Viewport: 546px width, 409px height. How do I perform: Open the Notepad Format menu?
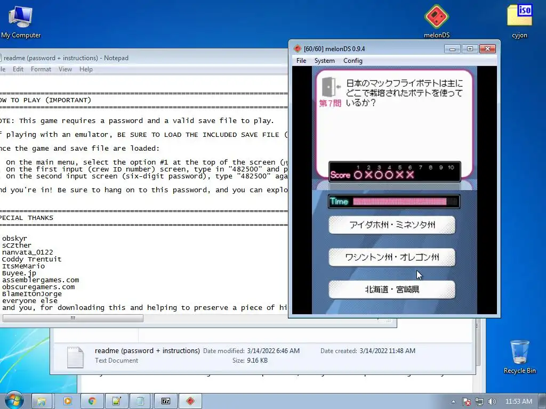click(41, 69)
